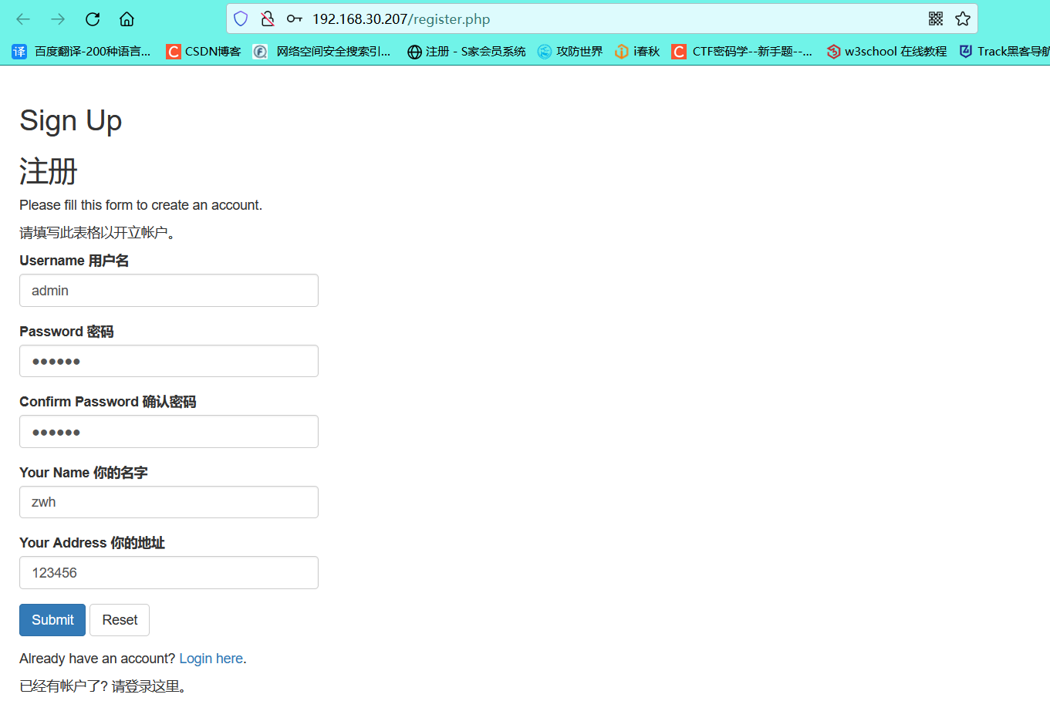Image resolution: width=1050 pixels, height=701 pixels.
Task: Open the i春秋 bookmark
Action: click(637, 52)
